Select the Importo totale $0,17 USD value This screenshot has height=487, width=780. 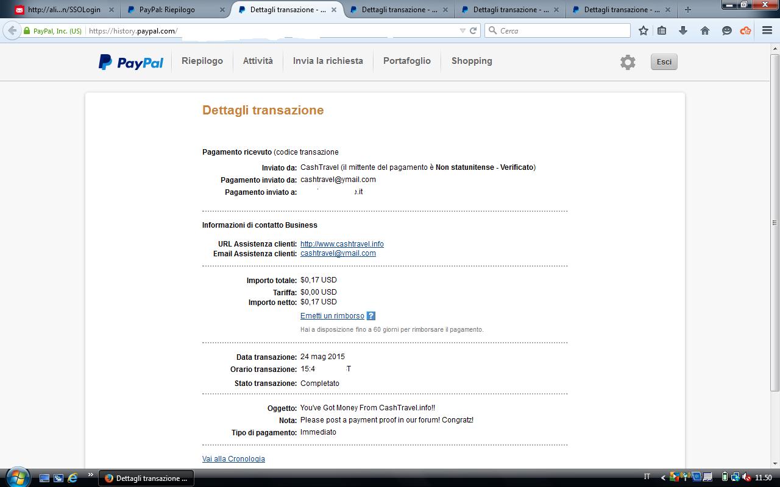pyautogui.click(x=319, y=280)
